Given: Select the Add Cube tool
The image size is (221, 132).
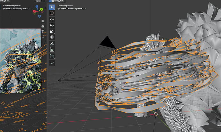Looking at the screenshot, I should pyautogui.click(x=52, y=56).
